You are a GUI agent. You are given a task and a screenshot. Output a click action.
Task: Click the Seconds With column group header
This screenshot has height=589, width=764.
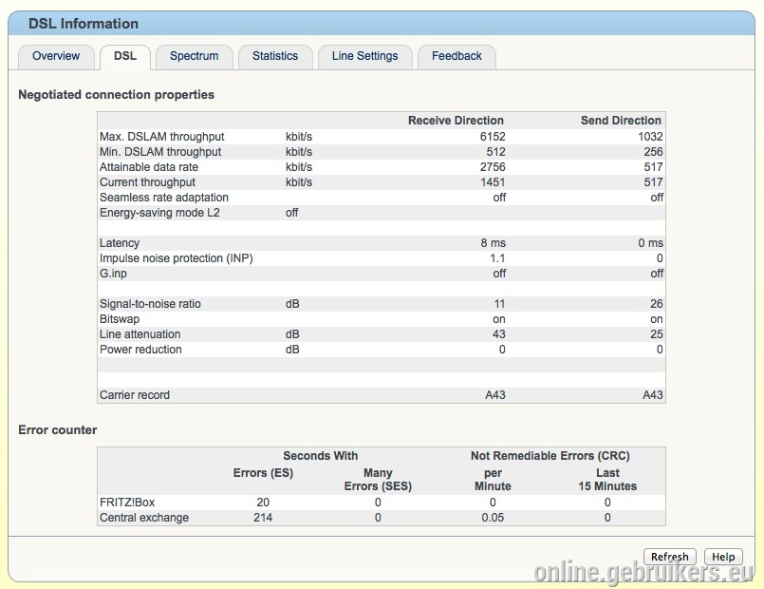[320, 456]
